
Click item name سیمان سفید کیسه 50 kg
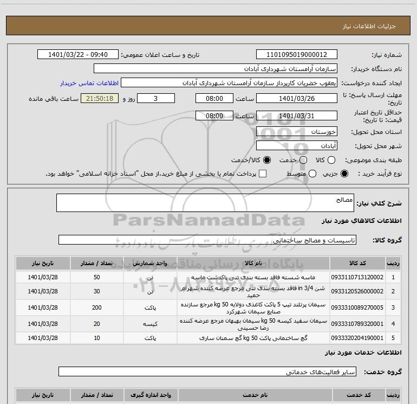(253, 324)
